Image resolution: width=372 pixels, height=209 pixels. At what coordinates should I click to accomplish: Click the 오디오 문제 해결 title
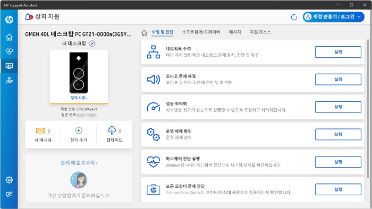tap(181, 76)
